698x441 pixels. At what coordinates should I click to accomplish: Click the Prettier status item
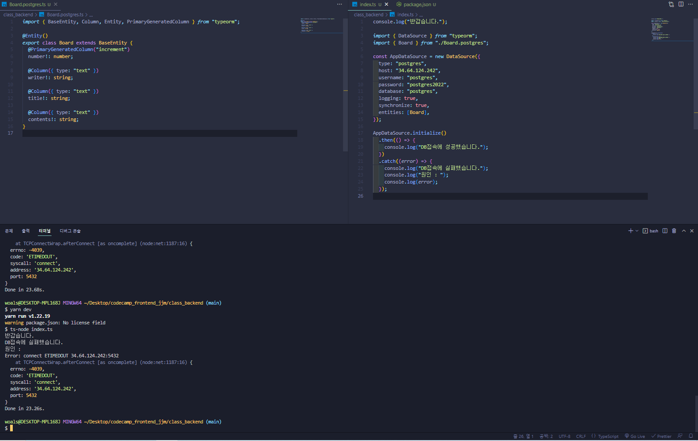tap(661, 437)
